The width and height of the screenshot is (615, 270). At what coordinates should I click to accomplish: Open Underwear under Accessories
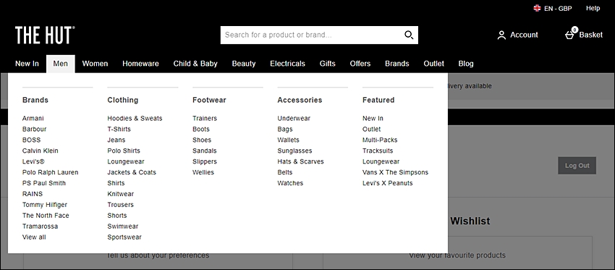click(x=294, y=119)
